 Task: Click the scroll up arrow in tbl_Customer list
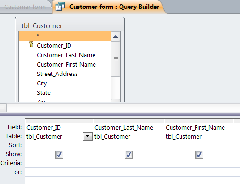[115, 36]
